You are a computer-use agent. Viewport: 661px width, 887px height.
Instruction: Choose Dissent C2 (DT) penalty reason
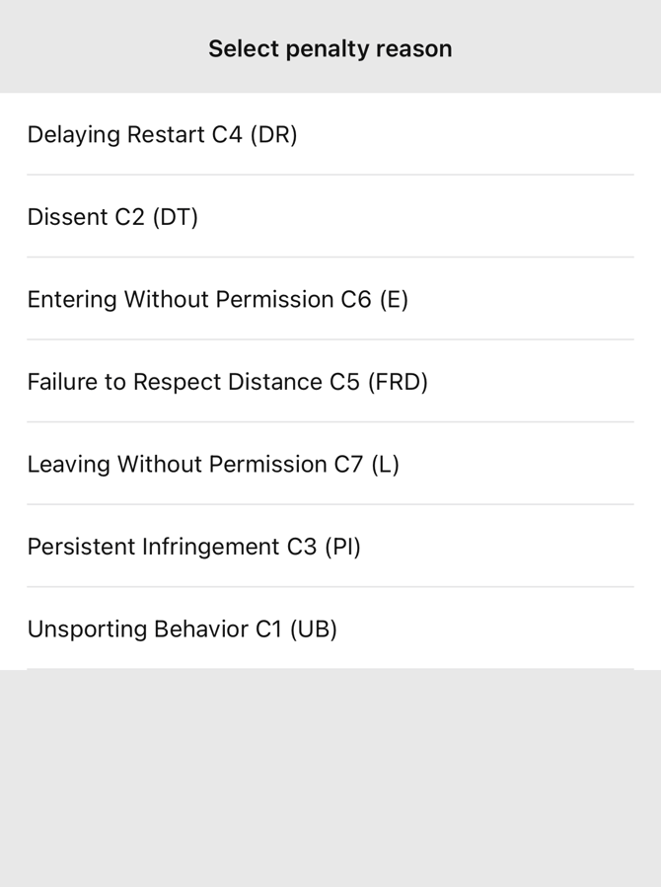[330, 216]
